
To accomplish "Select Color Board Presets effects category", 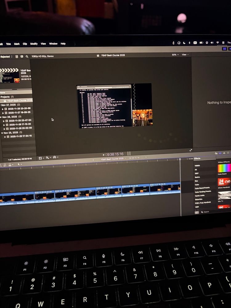I will (202, 188).
